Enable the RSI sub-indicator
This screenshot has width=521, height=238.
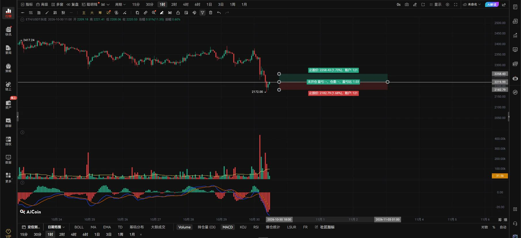pos(256,227)
